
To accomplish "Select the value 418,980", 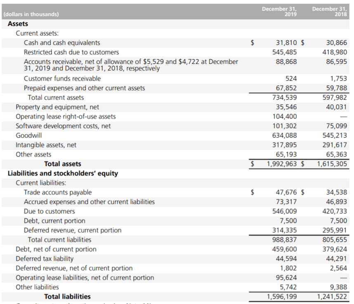I will coord(335,52).
